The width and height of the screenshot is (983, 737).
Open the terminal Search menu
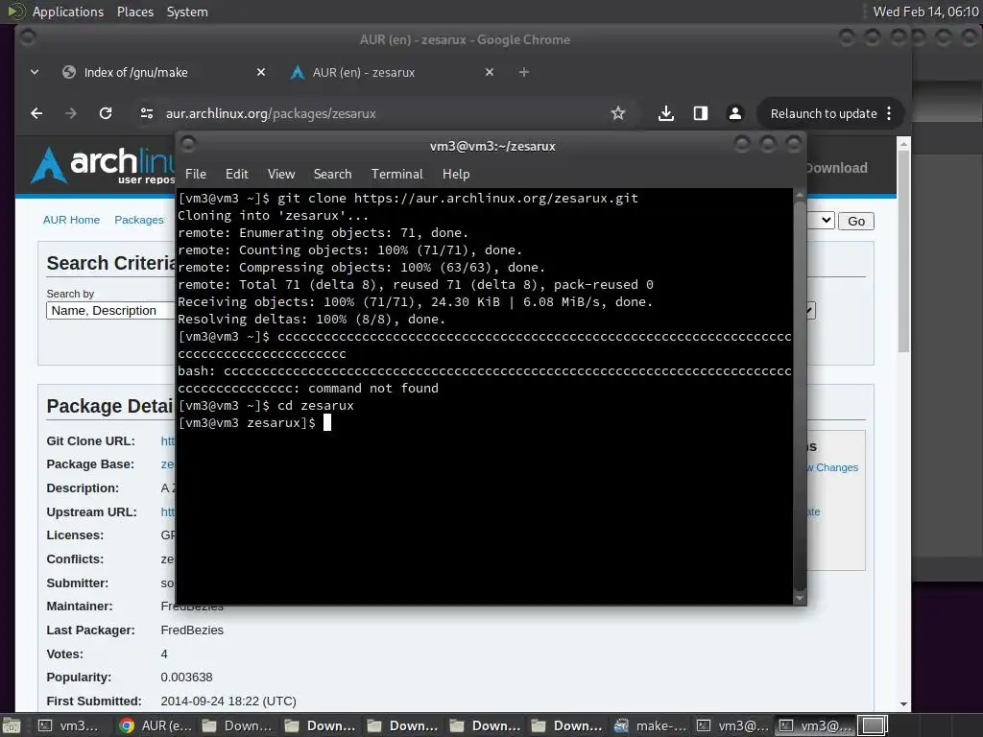[x=332, y=175]
